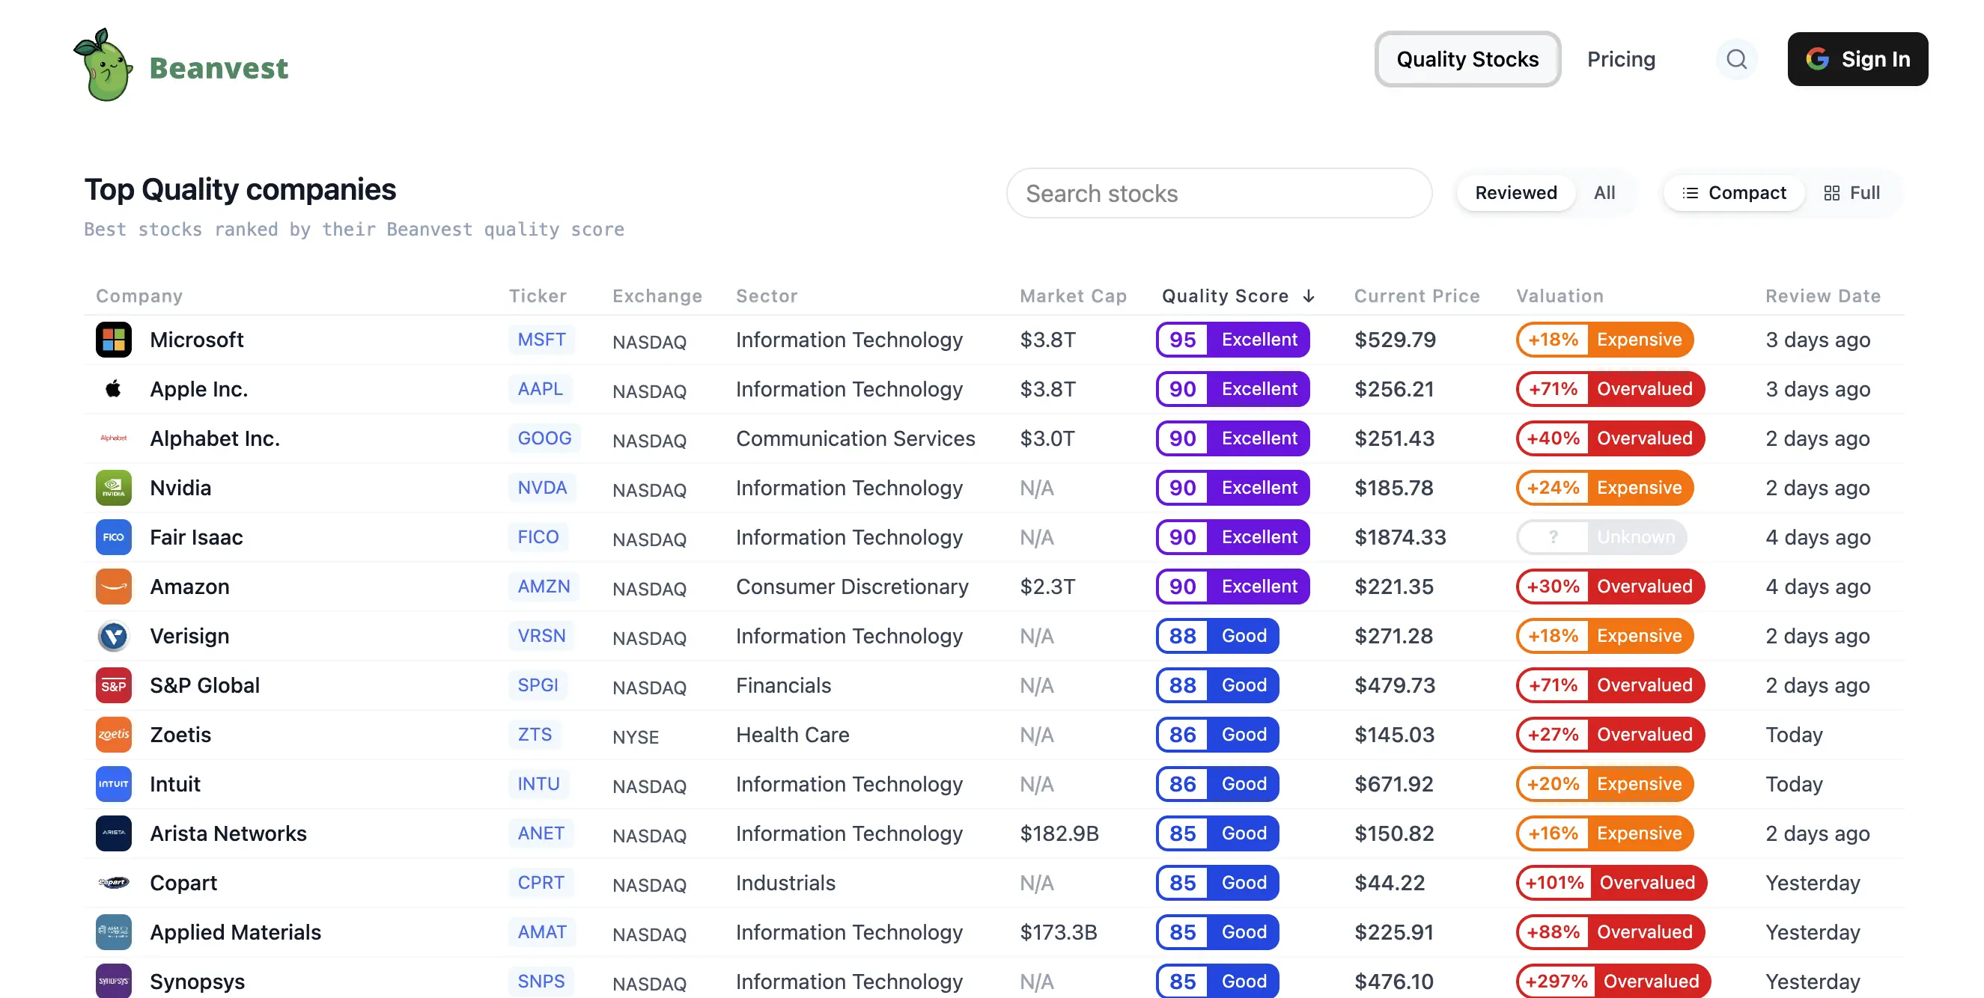Switch filter to All stocks
This screenshot has width=1984, height=998.
pyautogui.click(x=1604, y=192)
